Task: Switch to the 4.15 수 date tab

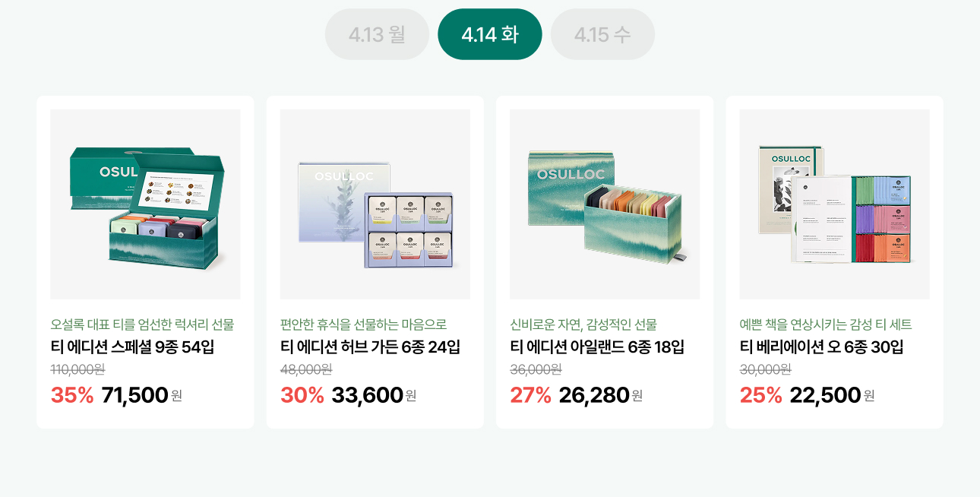Action: [602, 34]
